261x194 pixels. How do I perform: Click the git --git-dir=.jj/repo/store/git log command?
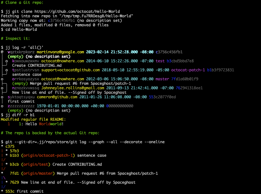pos(85,142)
